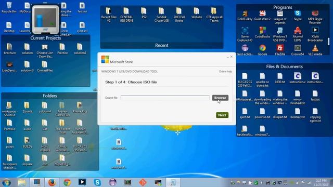Open the eject.avi file on desktop

point(82,27)
